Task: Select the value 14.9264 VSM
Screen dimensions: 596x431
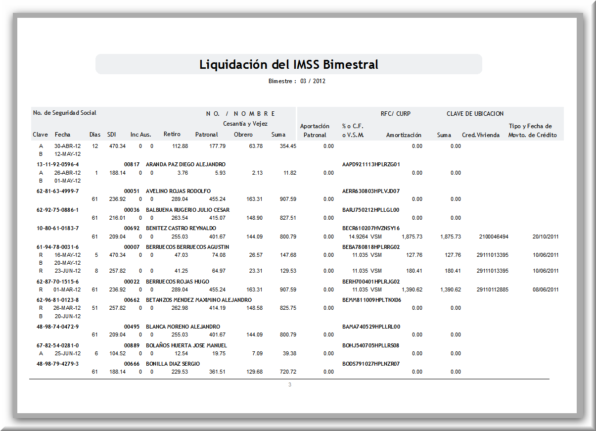Action: (365, 237)
